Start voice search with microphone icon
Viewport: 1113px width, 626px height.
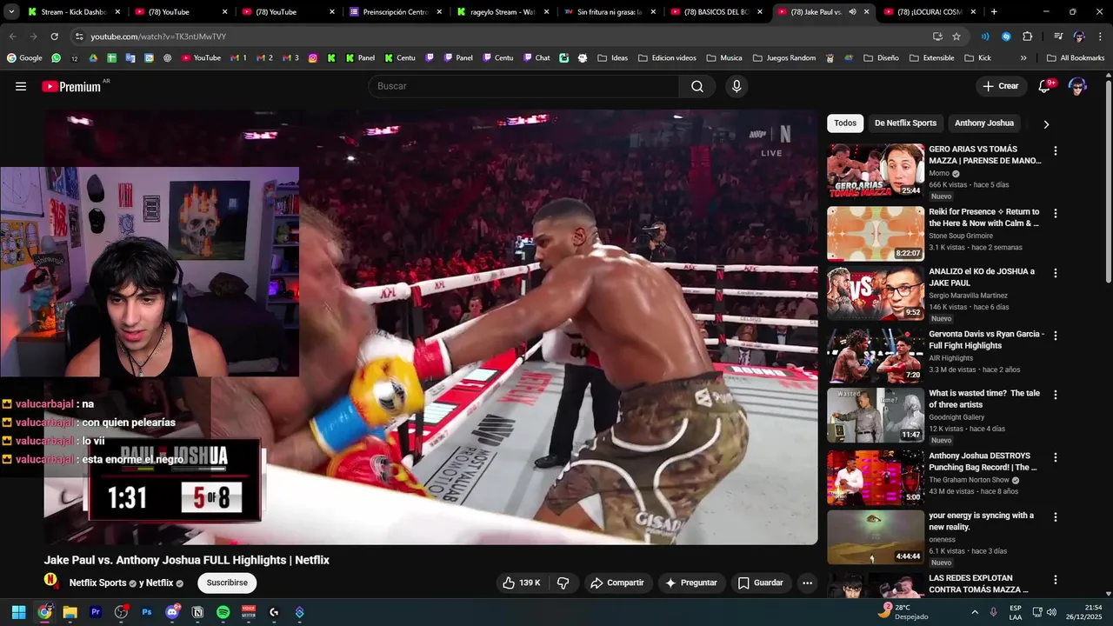pyautogui.click(x=736, y=86)
